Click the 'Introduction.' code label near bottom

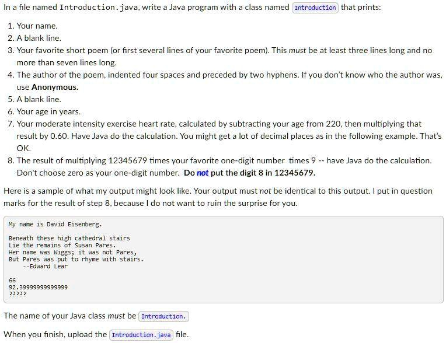[x=163, y=316]
